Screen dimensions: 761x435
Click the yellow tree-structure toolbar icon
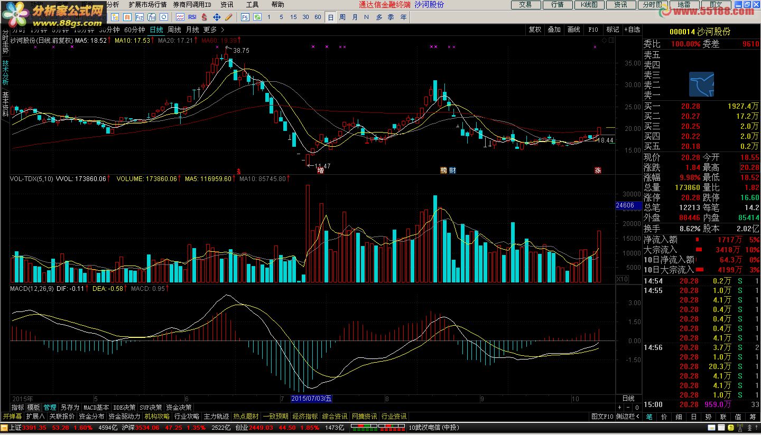click(115, 17)
